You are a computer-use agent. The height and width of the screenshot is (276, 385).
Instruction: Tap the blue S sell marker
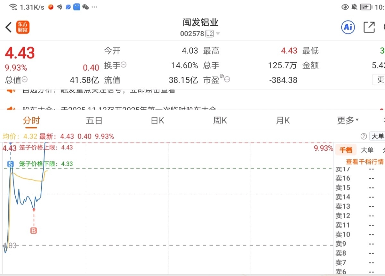(11, 164)
